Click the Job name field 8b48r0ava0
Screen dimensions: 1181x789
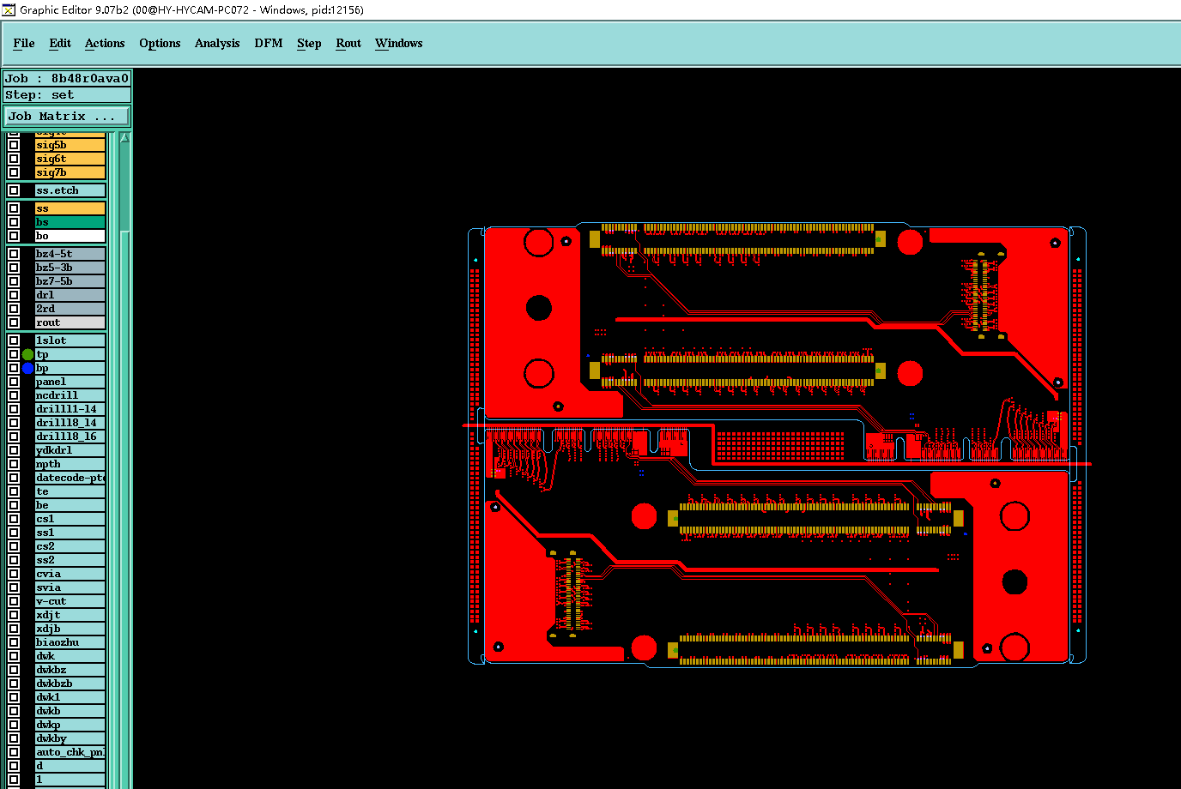coord(67,78)
